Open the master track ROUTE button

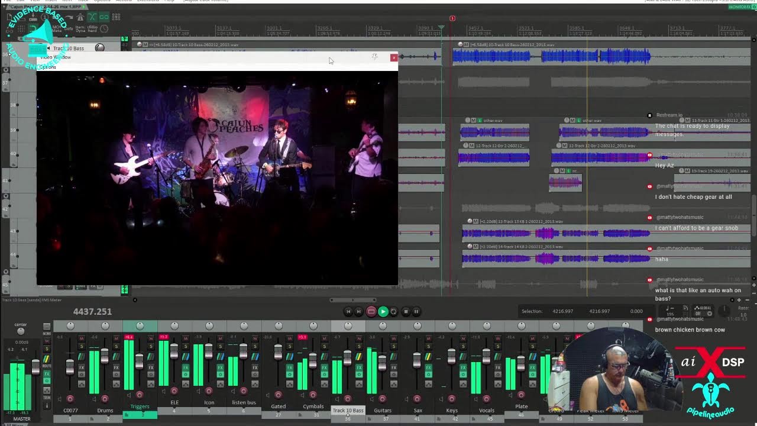click(x=47, y=359)
